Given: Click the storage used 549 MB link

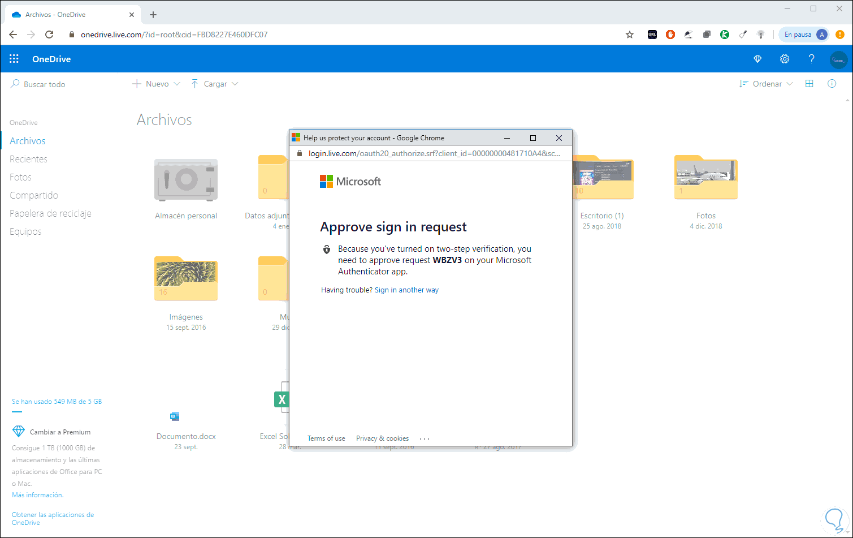Looking at the screenshot, I should point(57,402).
